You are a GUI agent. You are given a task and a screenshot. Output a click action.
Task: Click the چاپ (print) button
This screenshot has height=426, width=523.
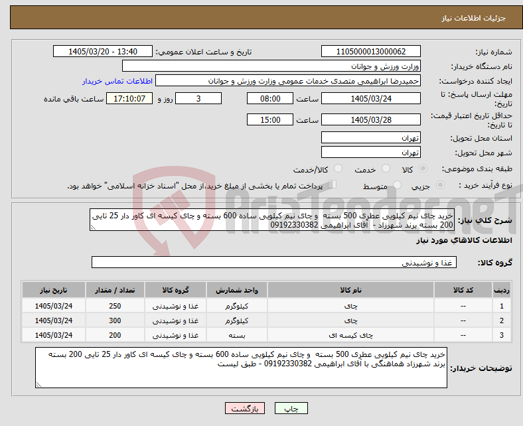point(291,408)
